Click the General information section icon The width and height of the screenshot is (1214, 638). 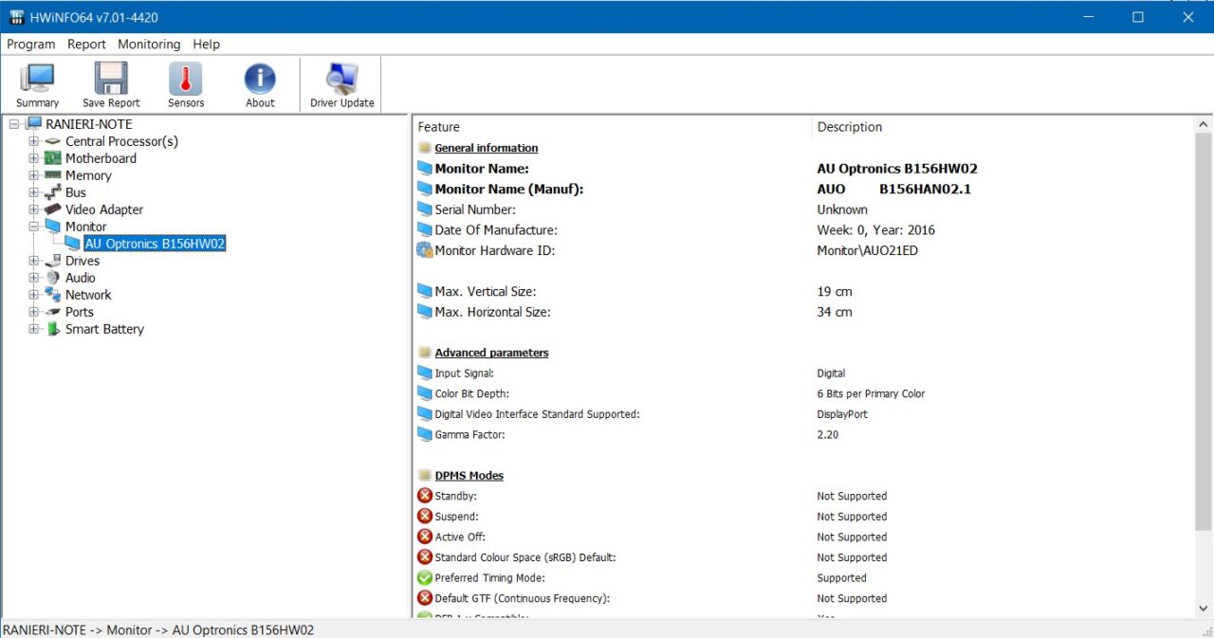(x=424, y=148)
